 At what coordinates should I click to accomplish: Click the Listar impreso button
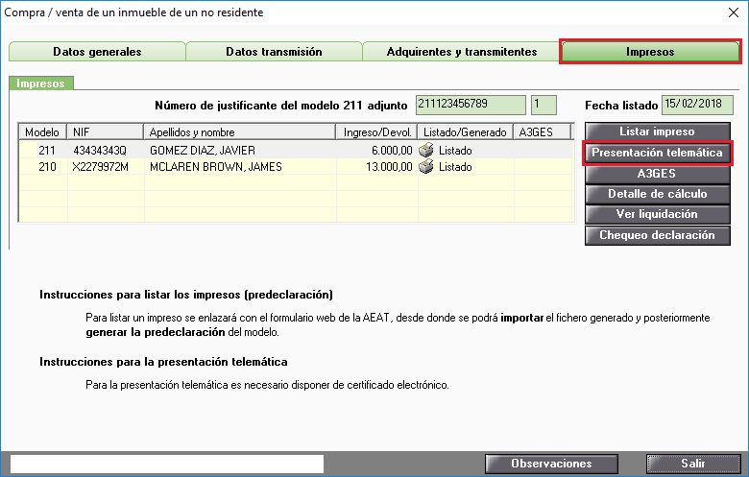coord(657,131)
